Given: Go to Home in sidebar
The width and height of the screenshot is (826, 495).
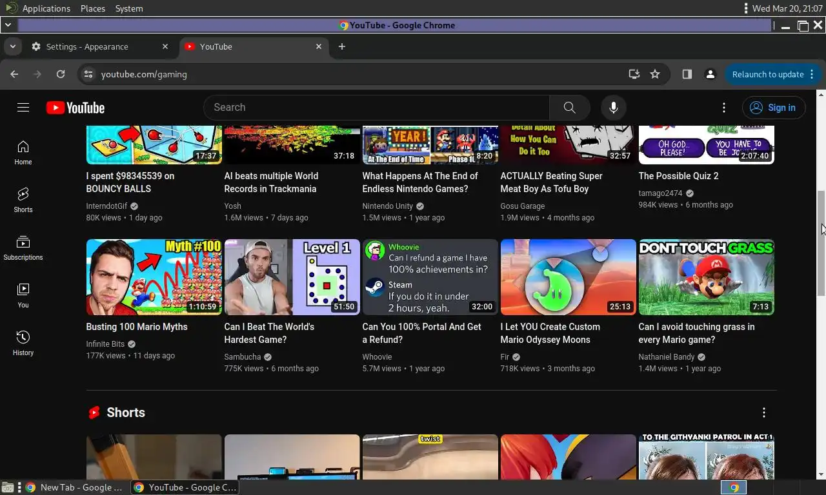Looking at the screenshot, I should [23, 153].
